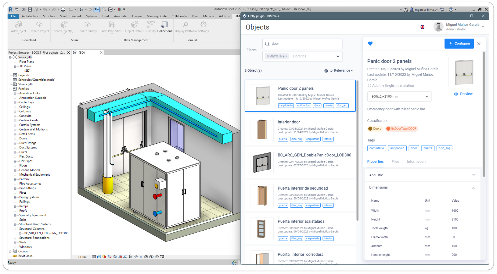The height and width of the screenshot is (274, 497).
Task: Select the Interior door result card
Action: (x=300, y=130)
